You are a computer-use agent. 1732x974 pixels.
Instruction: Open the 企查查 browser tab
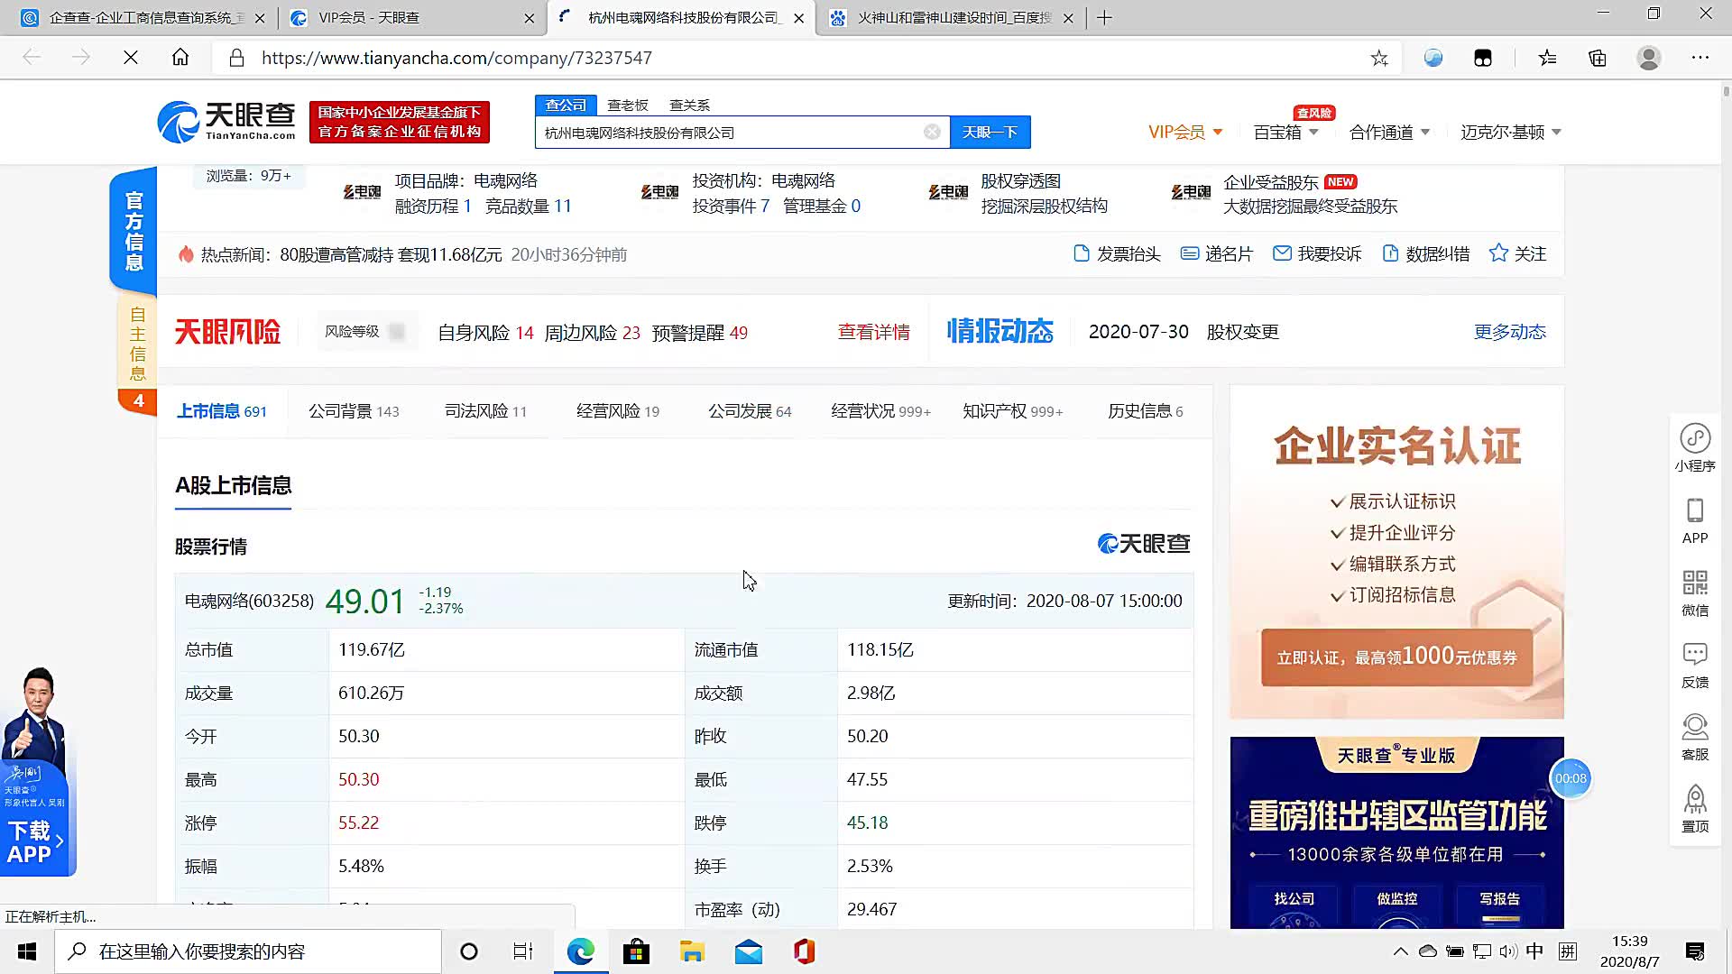tap(143, 18)
